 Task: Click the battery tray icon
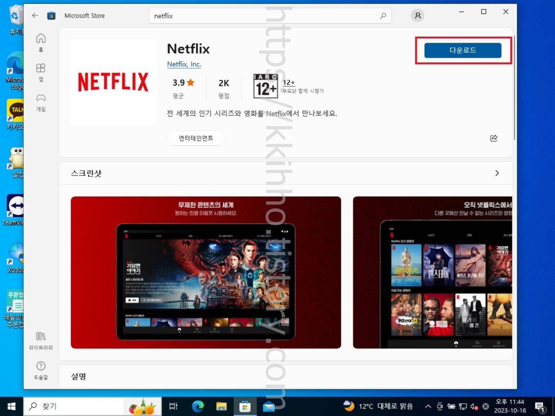(x=451, y=406)
